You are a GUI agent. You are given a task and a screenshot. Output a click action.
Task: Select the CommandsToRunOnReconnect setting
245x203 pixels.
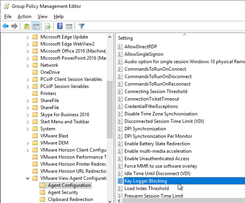pos(157,84)
